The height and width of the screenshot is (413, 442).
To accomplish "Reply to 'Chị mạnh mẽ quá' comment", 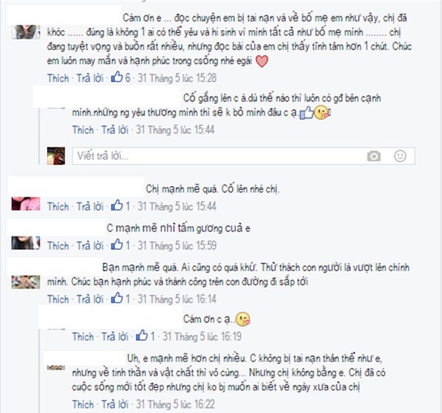I will tap(90, 206).
